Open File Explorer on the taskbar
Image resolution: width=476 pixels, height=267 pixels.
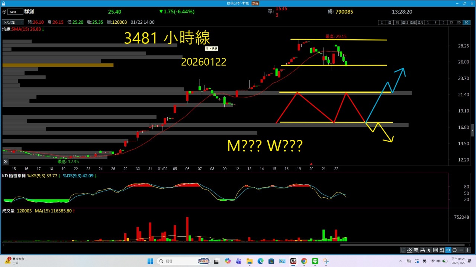click(x=250, y=261)
